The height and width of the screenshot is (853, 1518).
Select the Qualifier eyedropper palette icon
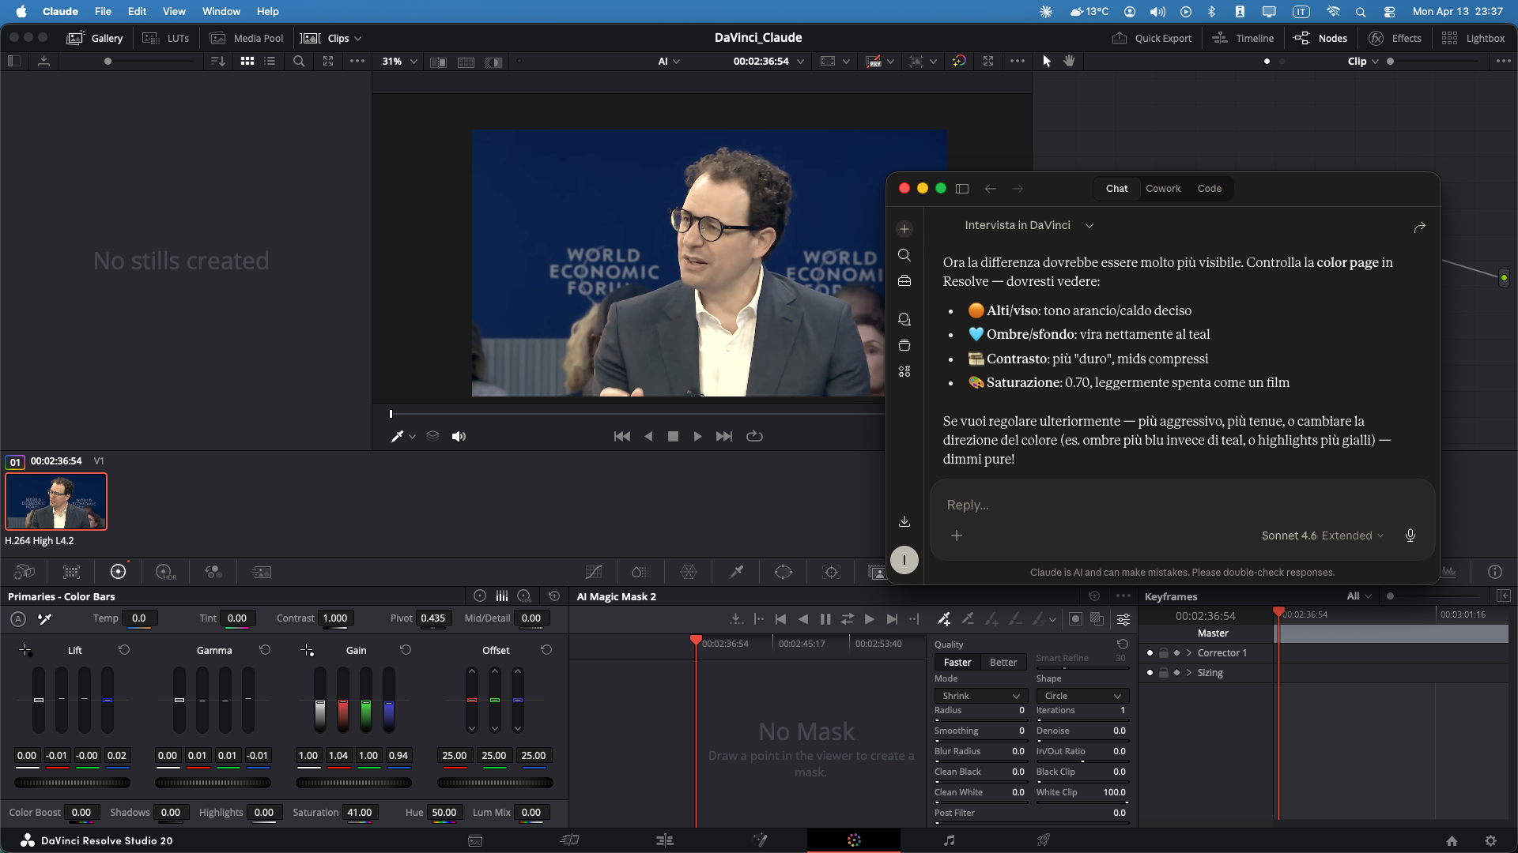point(736,572)
